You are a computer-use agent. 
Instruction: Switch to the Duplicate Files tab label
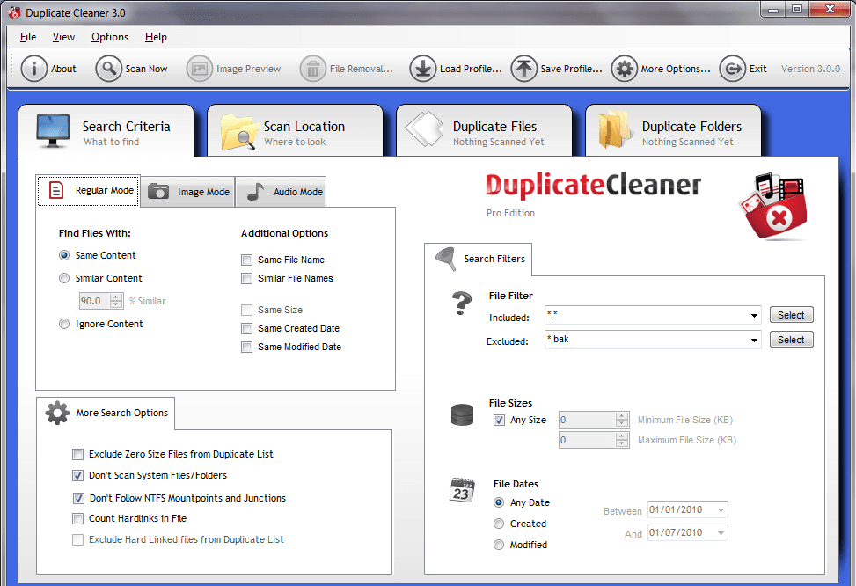pyautogui.click(x=494, y=127)
